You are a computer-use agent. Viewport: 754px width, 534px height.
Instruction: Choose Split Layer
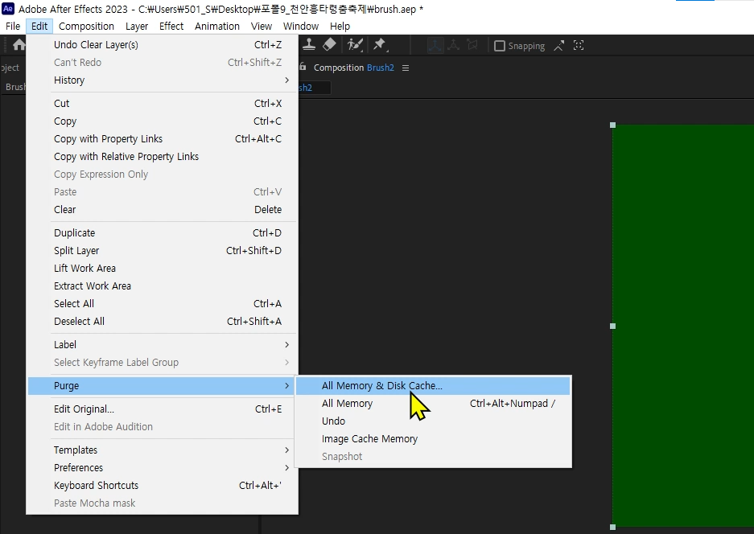point(163,250)
